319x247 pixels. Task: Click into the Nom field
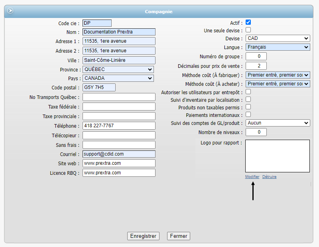[x=119, y=32]
